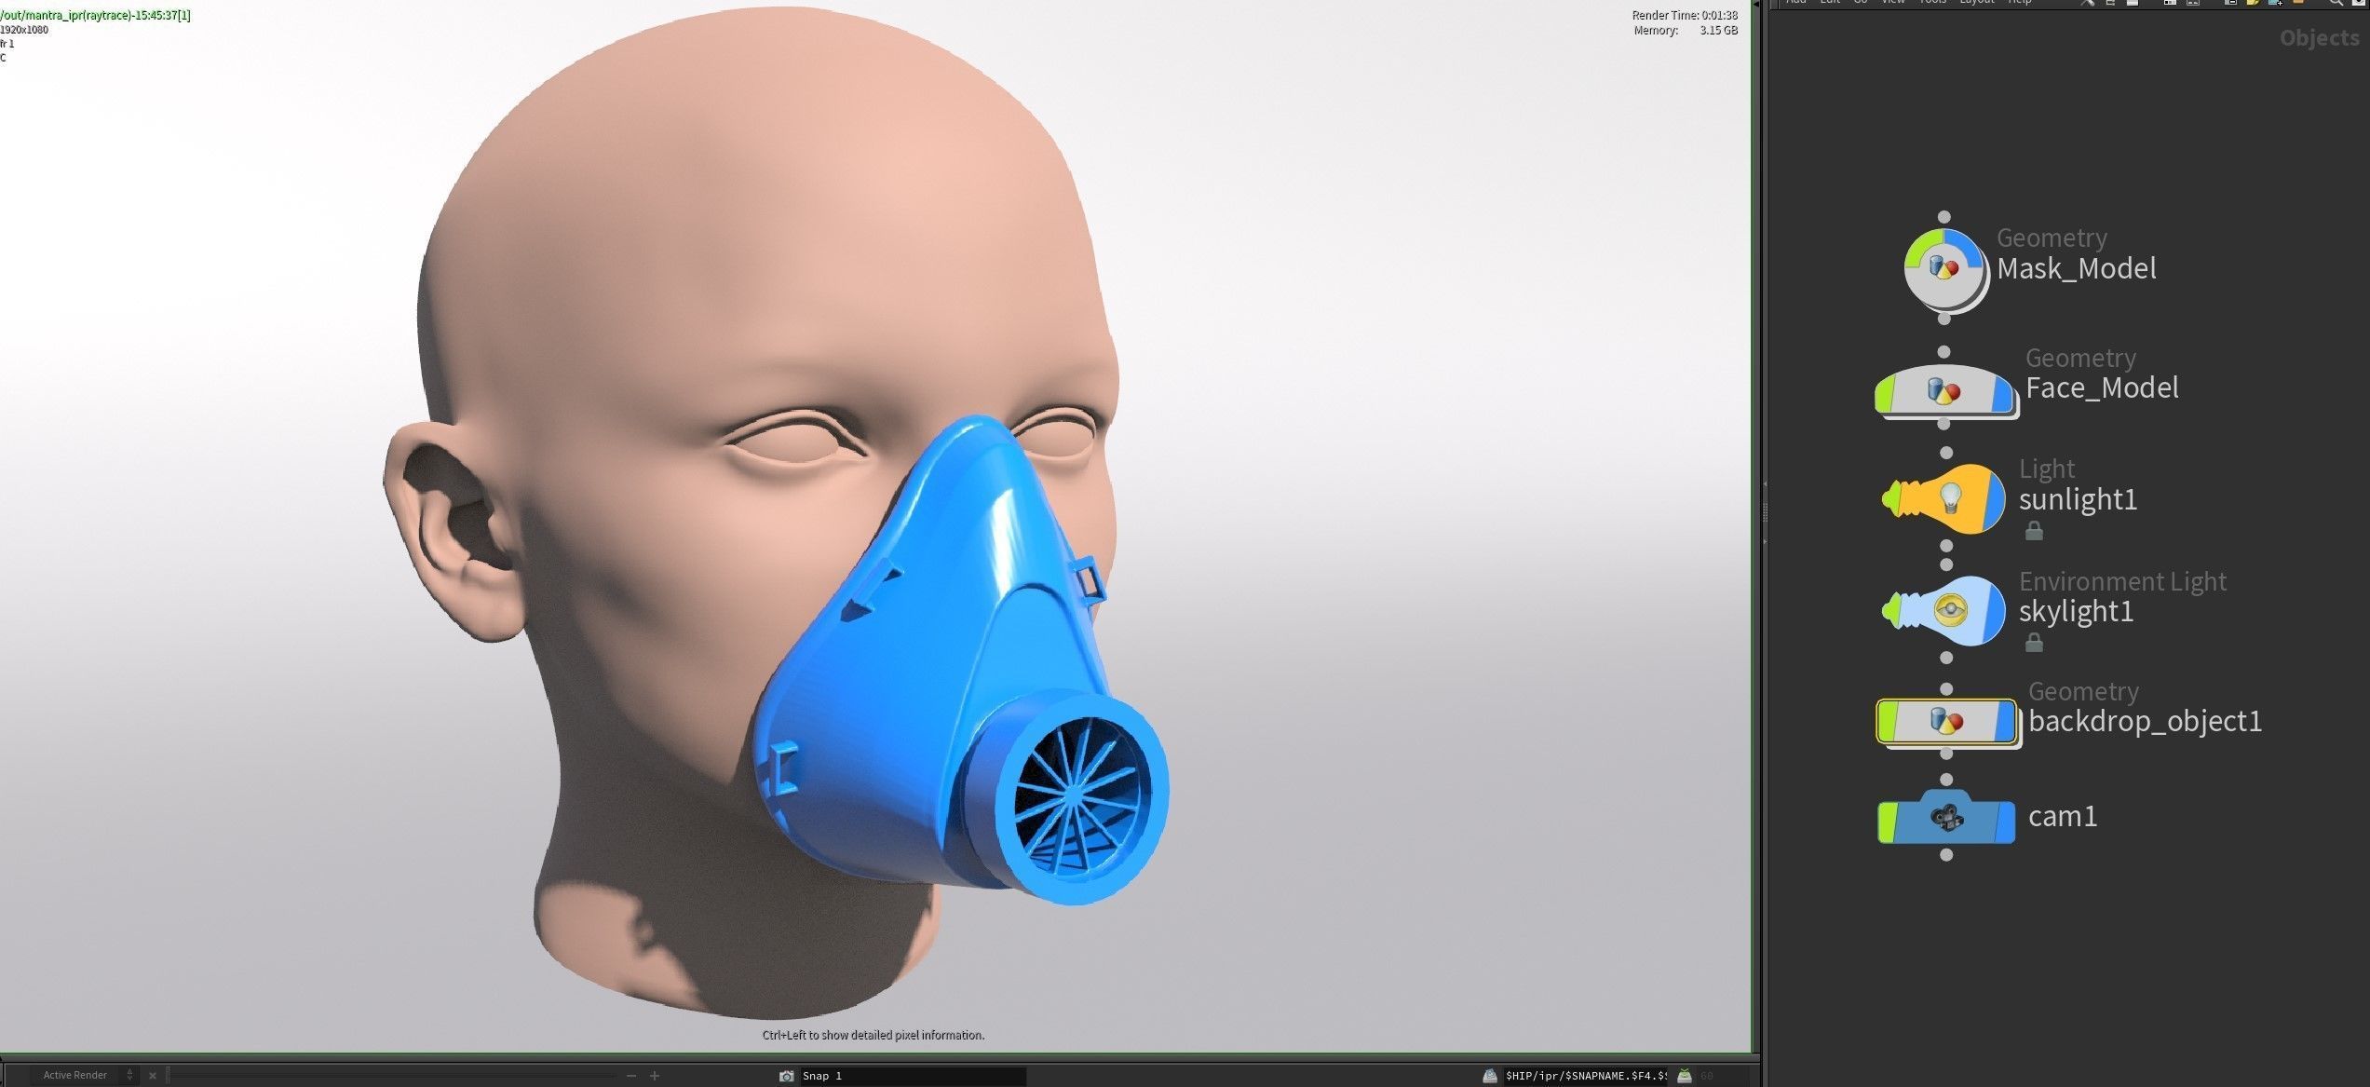Click the snapshot slider track at the bottom

click(x=391, y=1076)
